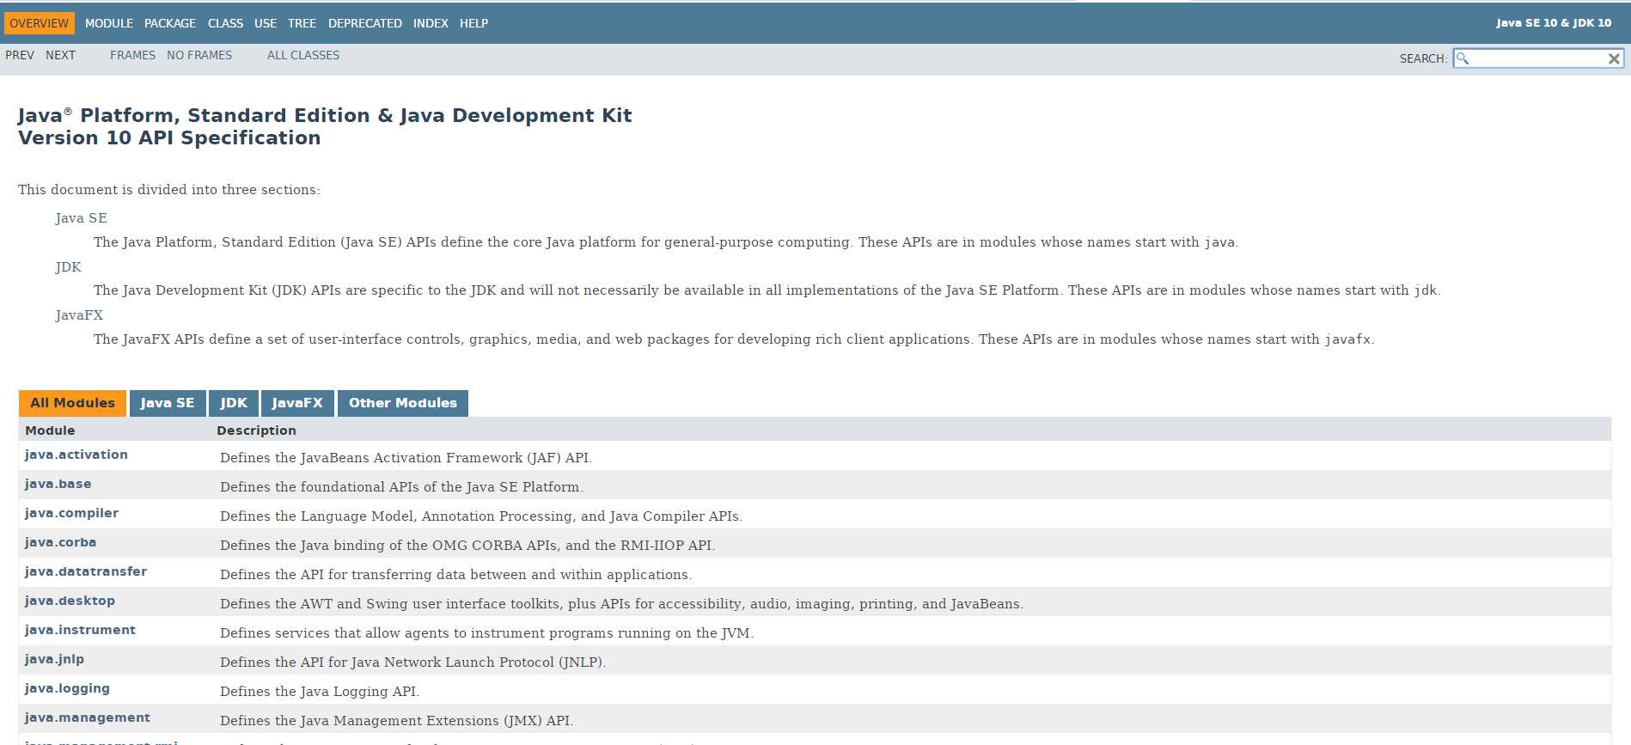Click the page title heading
Image resolution: width=1631 pixels, height=745 pixels.
(325, 126)
